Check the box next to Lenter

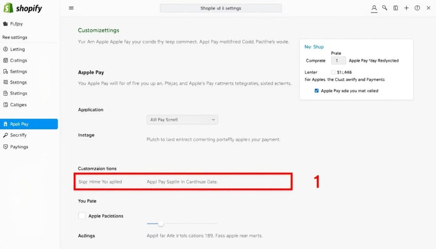[x=333, y=72]
